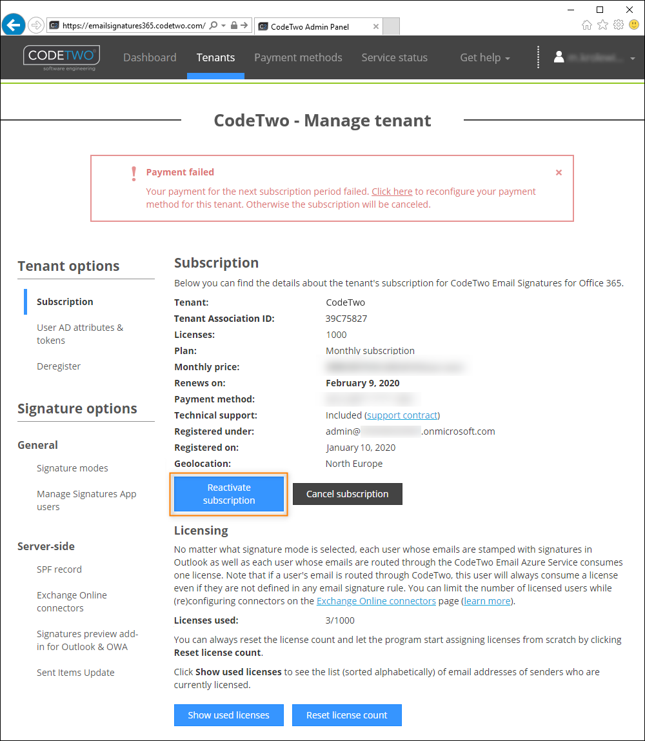The image size is (645, 741).
Task: Click the Plan value Monthly subscription
Action: click(370, 351)
